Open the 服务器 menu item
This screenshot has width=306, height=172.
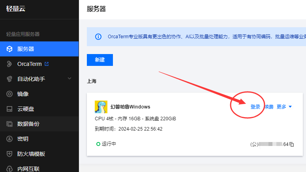39,49
